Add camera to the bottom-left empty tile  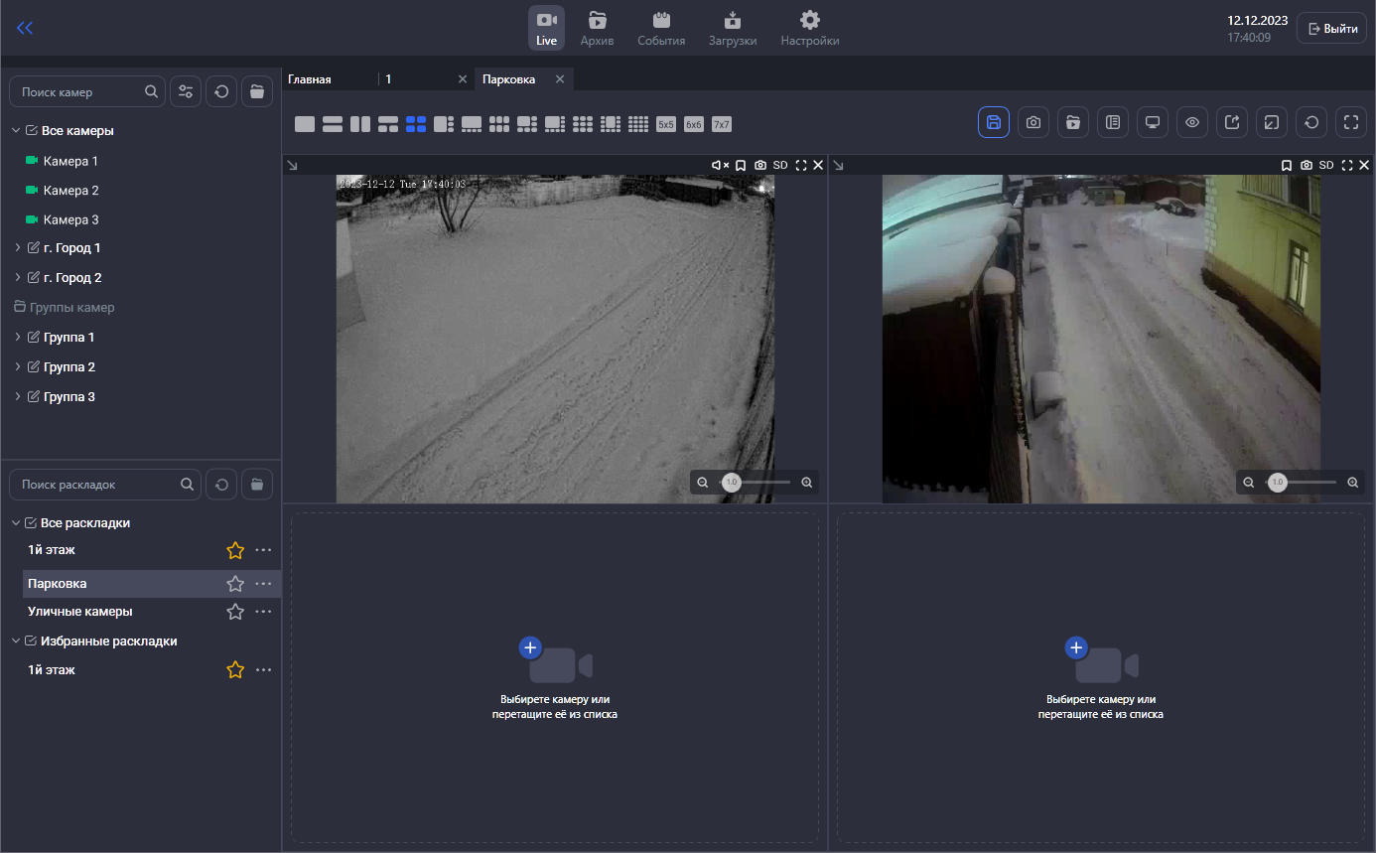555,677
